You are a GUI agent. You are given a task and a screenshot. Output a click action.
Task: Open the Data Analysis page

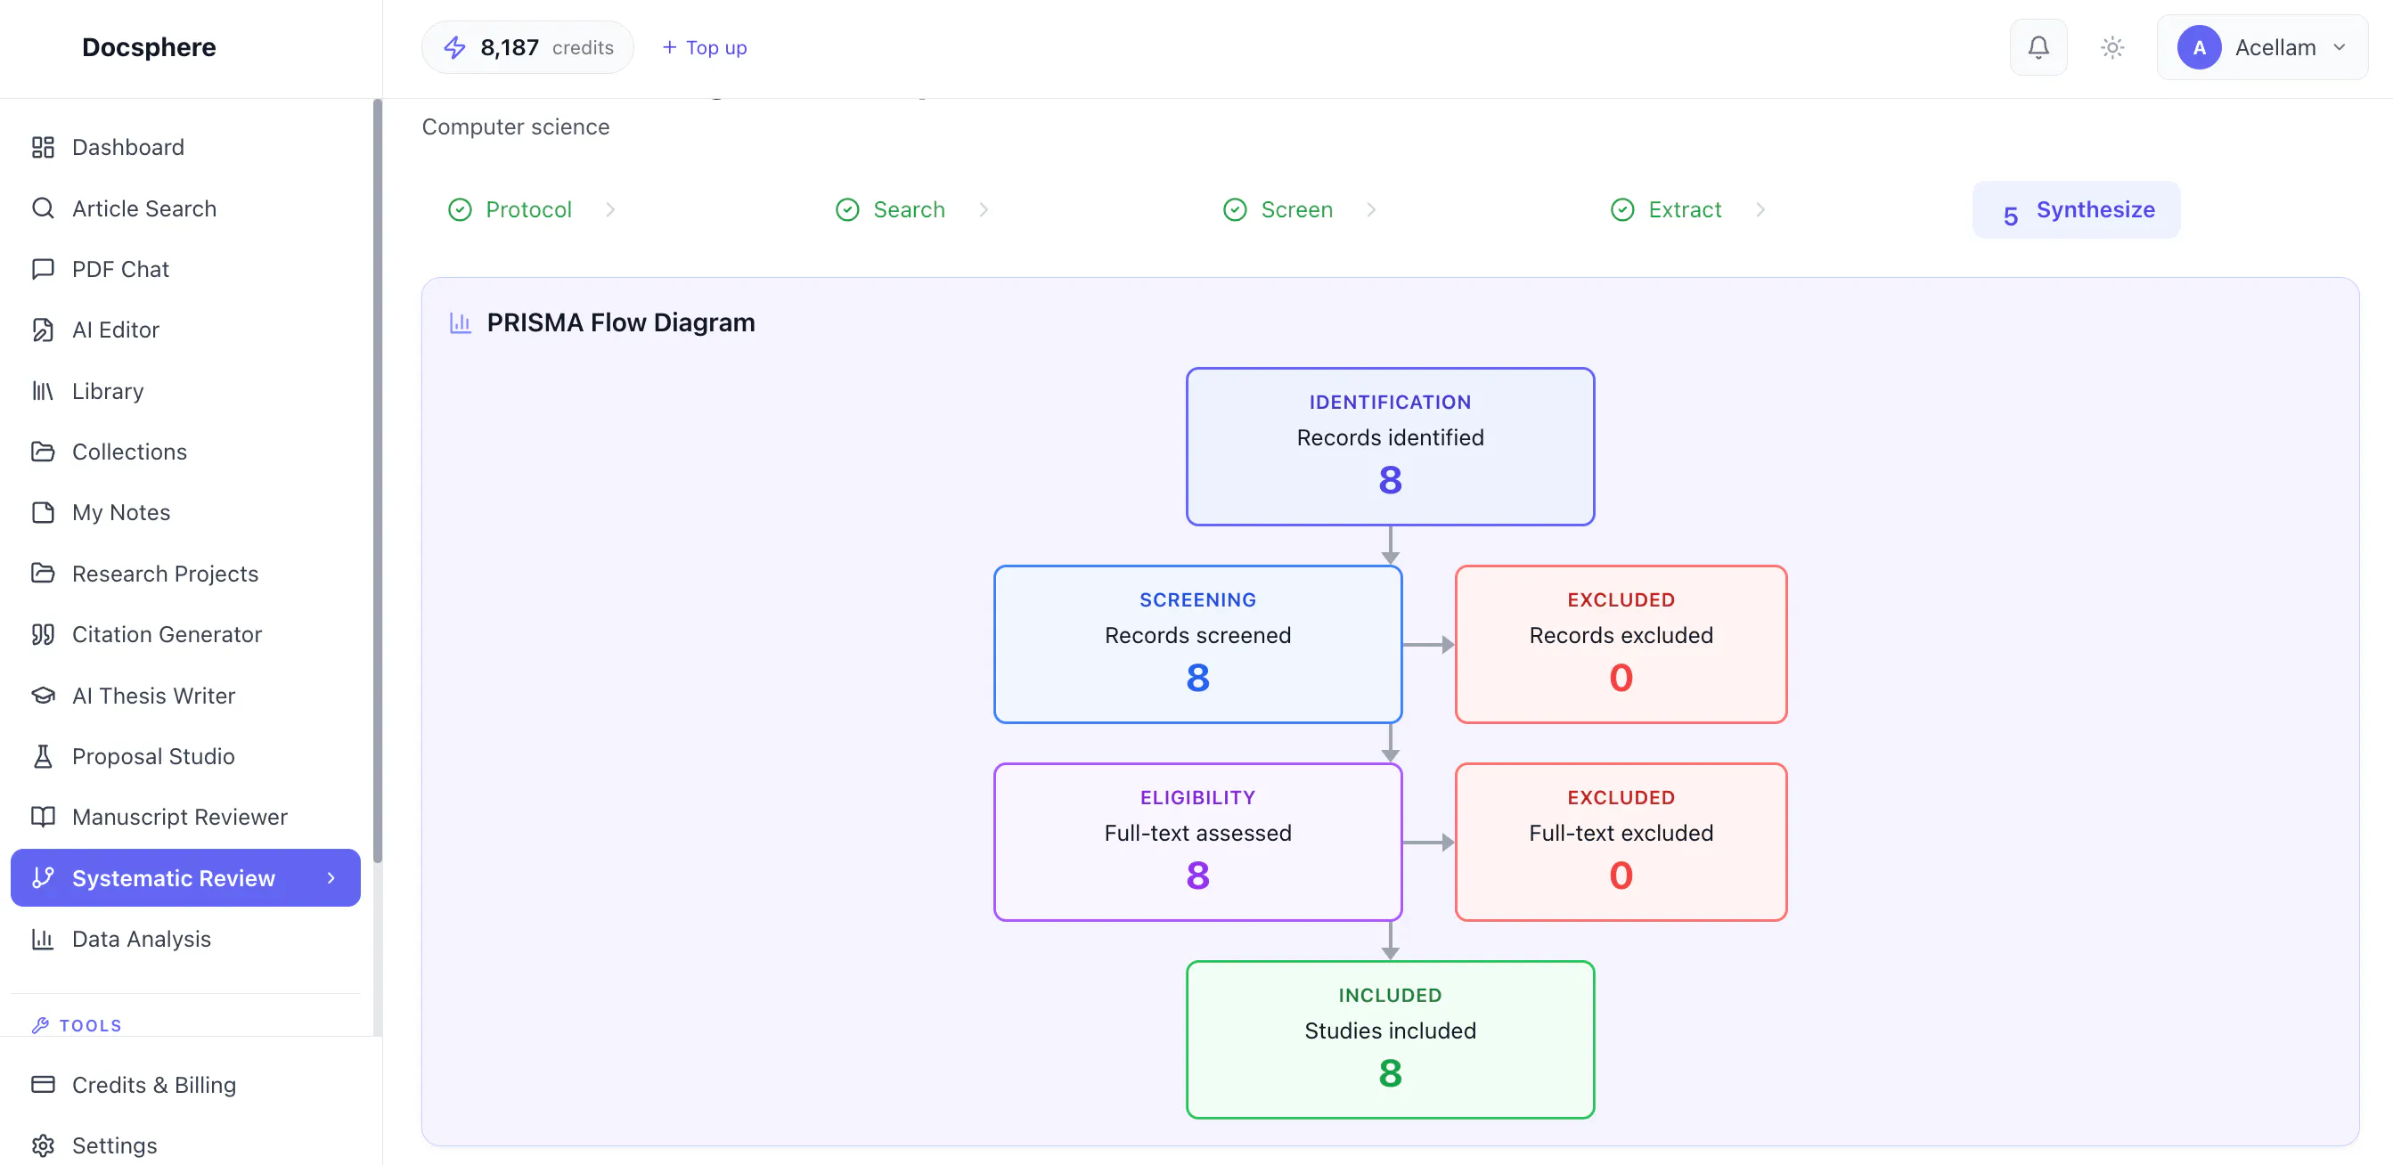click(184, 940)
